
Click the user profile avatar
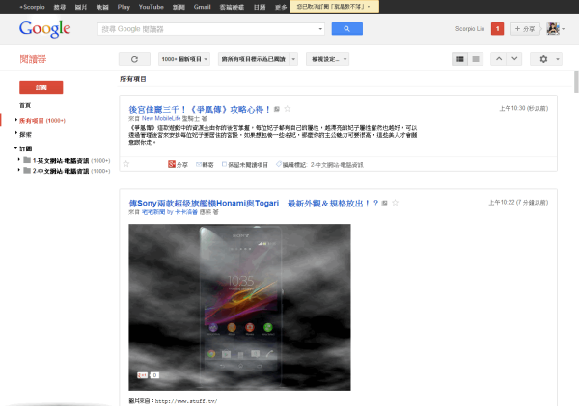553,28
